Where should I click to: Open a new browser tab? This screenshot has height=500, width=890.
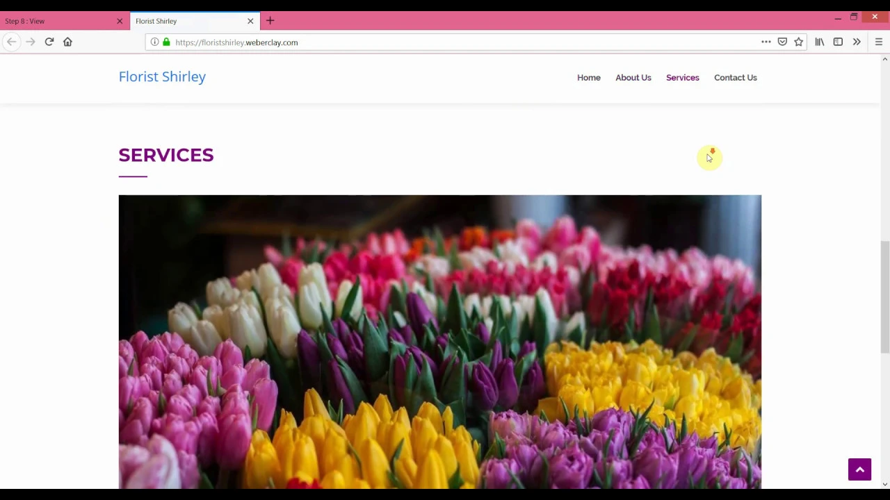pyautogui.click(x=270, y=21)
